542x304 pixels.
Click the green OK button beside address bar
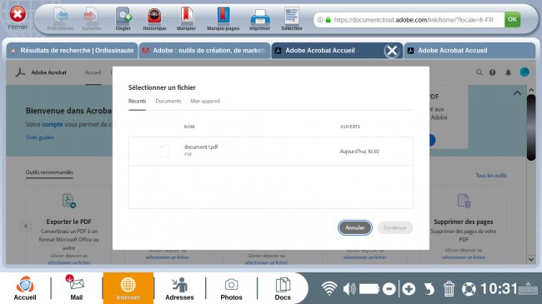point(512,19)
